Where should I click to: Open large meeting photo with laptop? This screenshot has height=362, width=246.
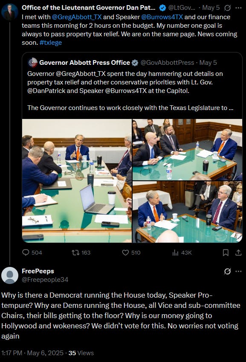point(77,181)
